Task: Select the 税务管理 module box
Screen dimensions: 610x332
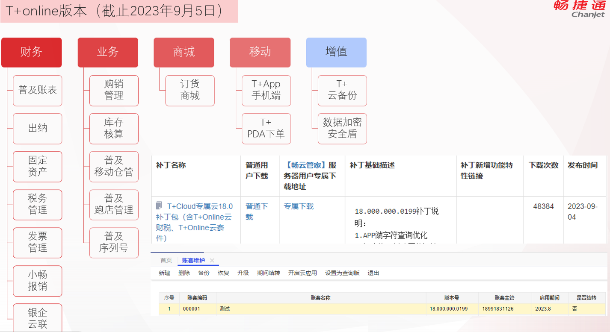Action: pos(38,205)
